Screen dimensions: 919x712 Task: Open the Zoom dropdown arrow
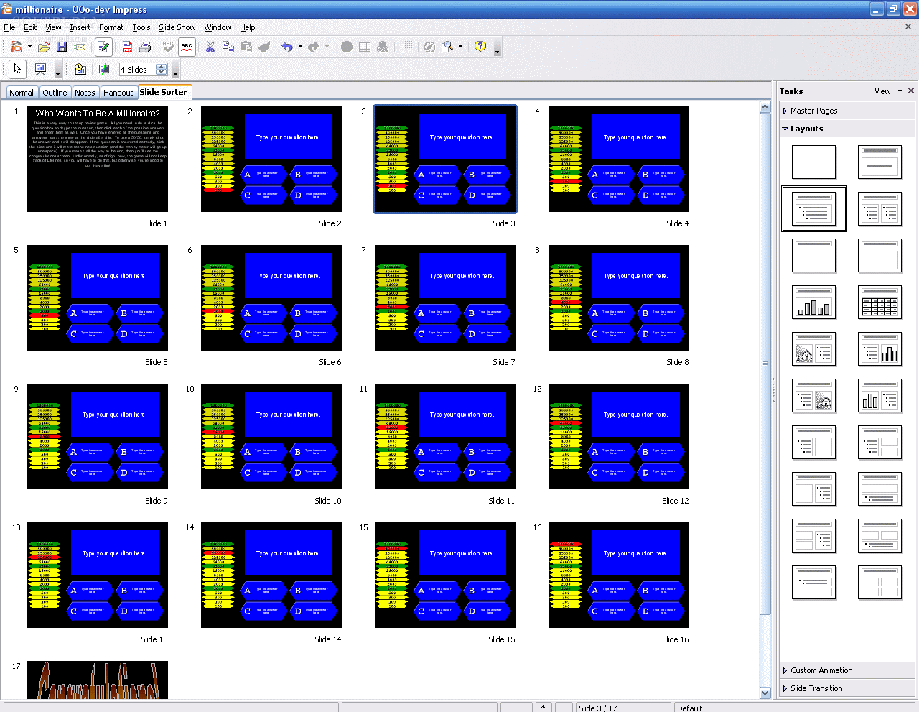click(x=460, y=47)
